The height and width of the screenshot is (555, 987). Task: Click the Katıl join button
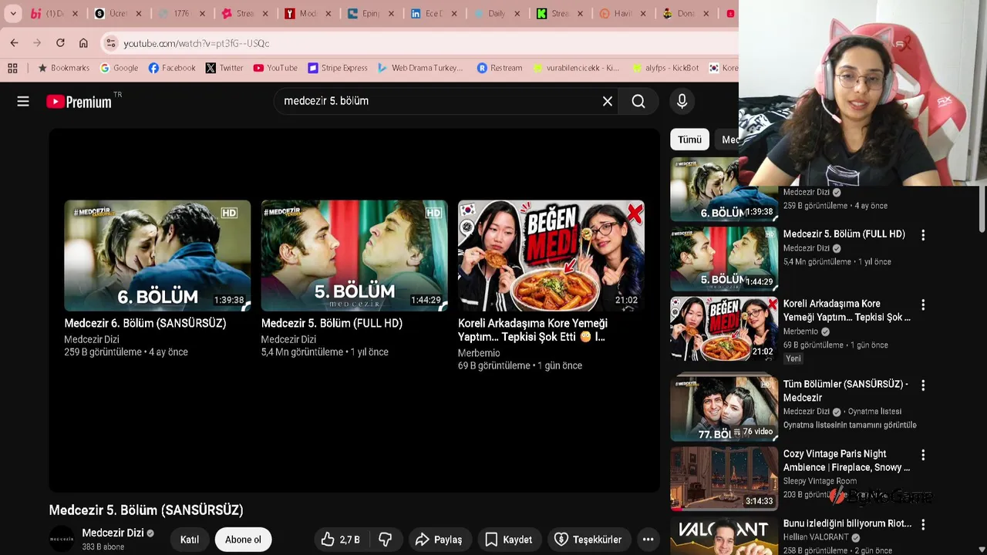pos(190,540)
